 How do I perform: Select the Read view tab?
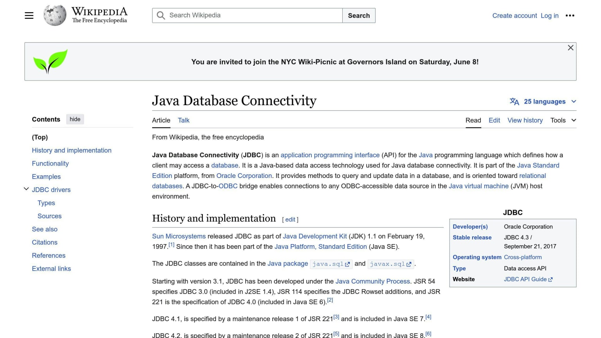473,120
